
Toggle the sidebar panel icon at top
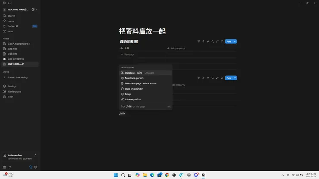pos(9,3)
